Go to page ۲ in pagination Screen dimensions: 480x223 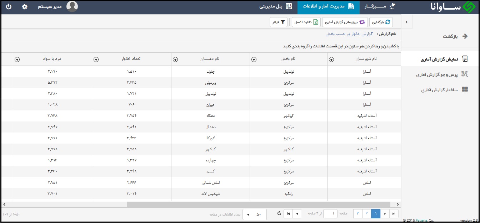click(x=367, y=214)
